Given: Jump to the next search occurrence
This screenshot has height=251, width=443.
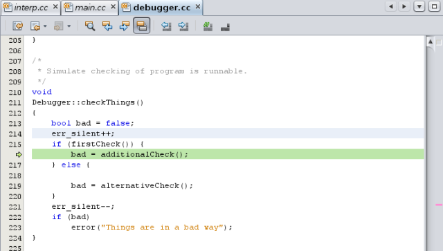Looking at the screenshot, I should coord(125,26).
